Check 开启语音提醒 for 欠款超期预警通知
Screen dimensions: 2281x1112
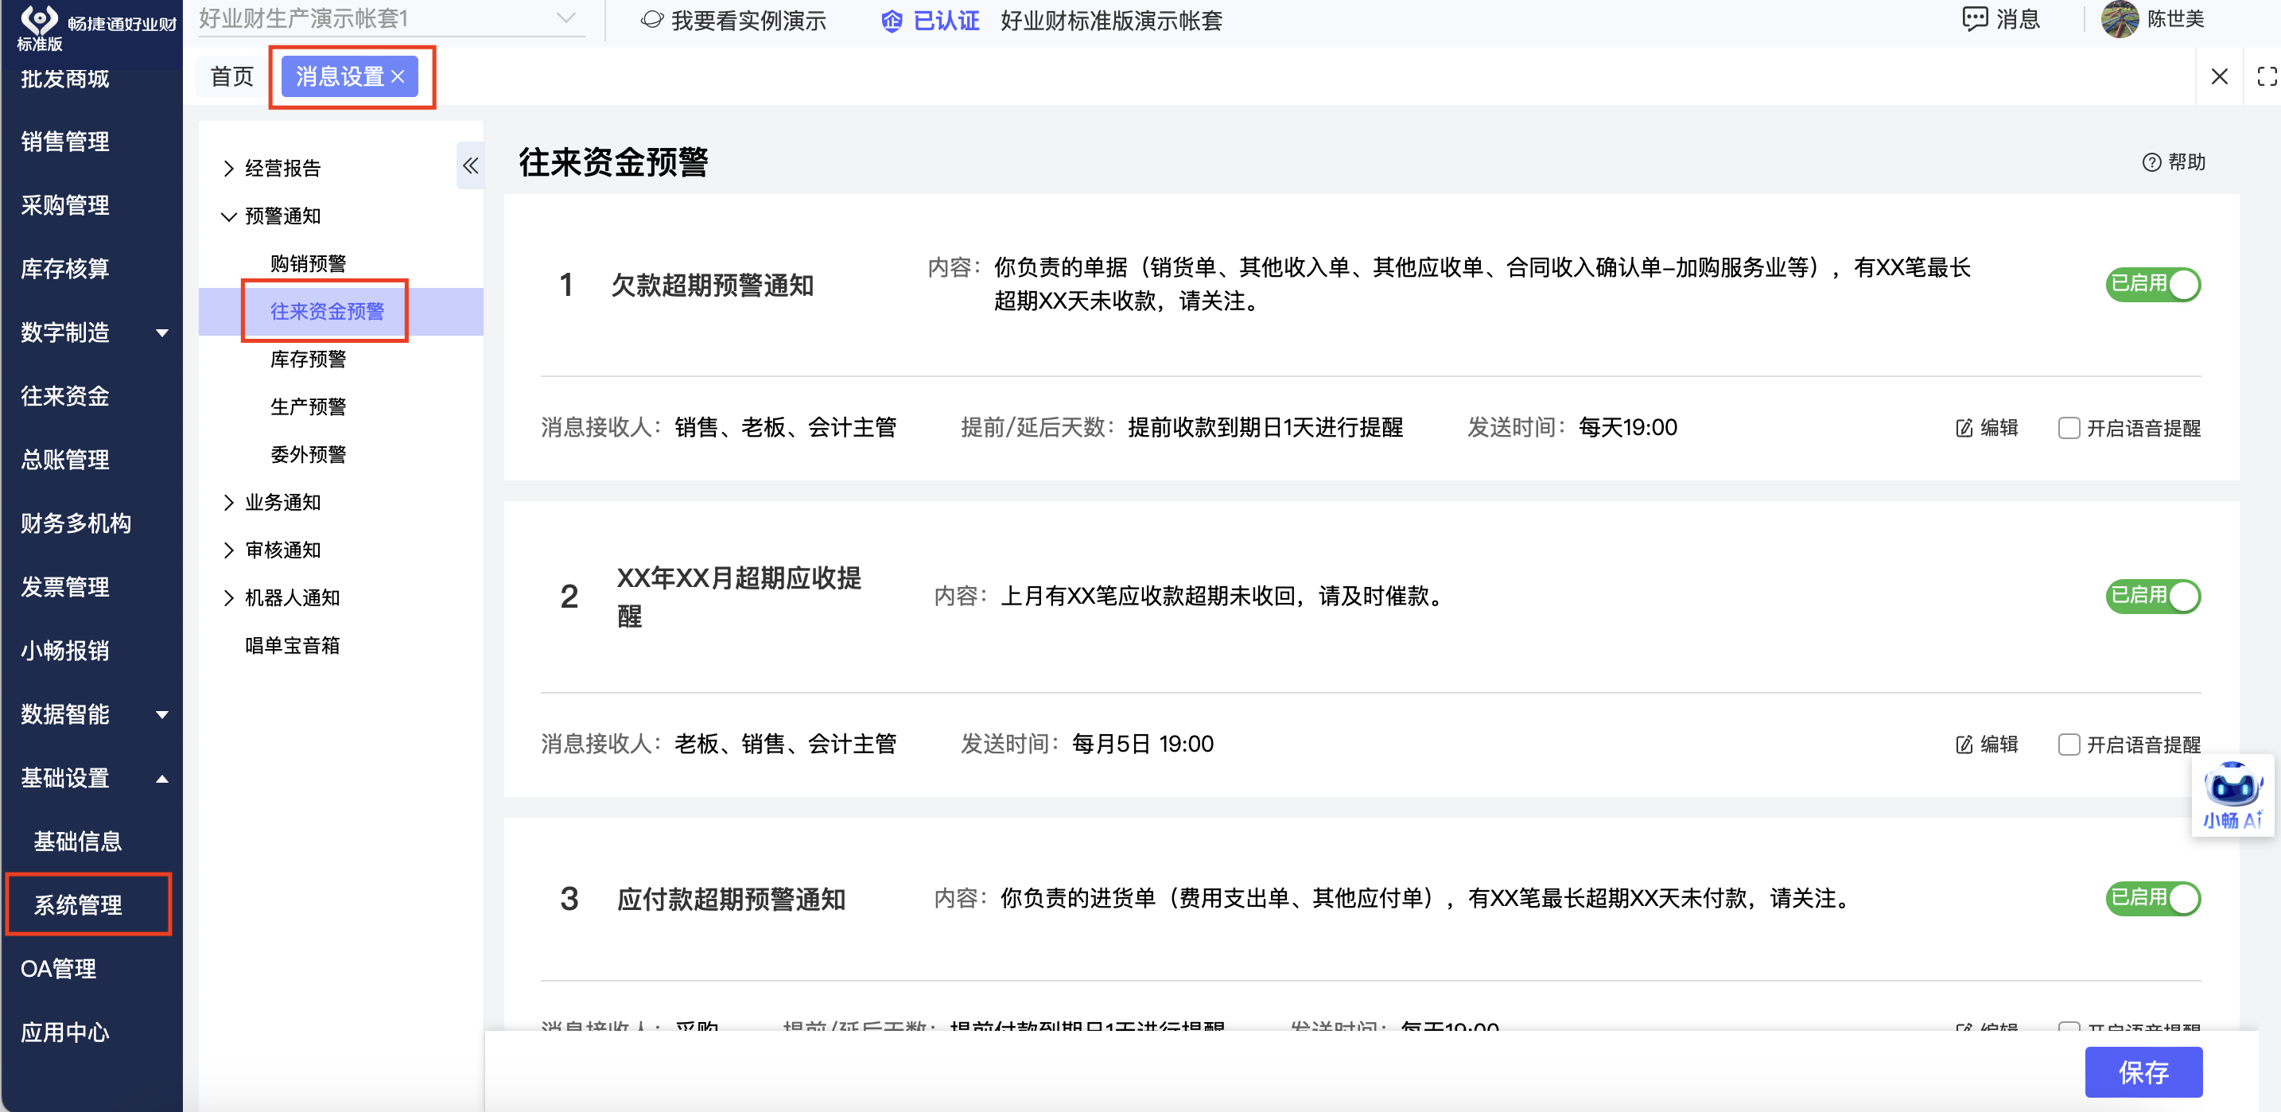(2069, 429)
